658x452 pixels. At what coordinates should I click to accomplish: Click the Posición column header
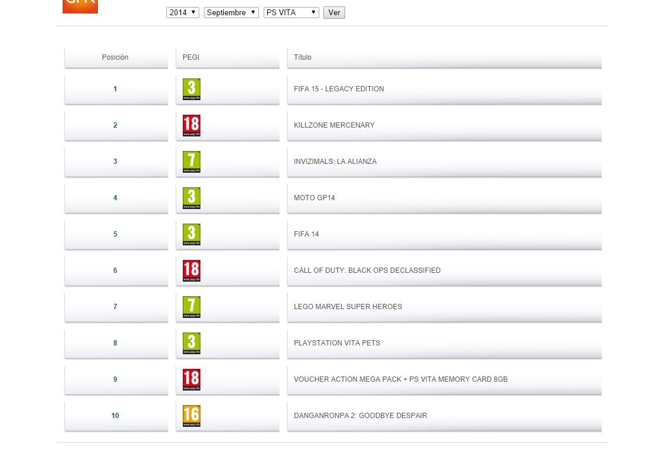(115, 57)
